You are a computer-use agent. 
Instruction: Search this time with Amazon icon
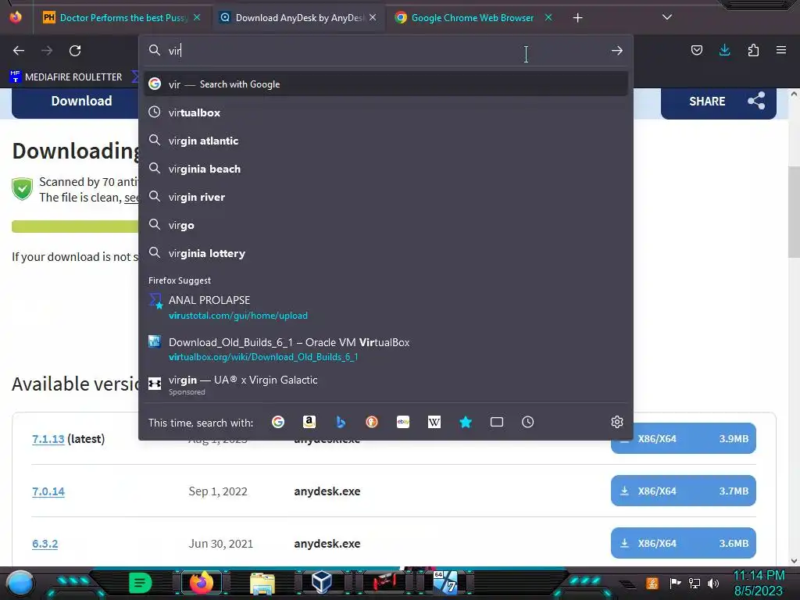coord(309,422)
